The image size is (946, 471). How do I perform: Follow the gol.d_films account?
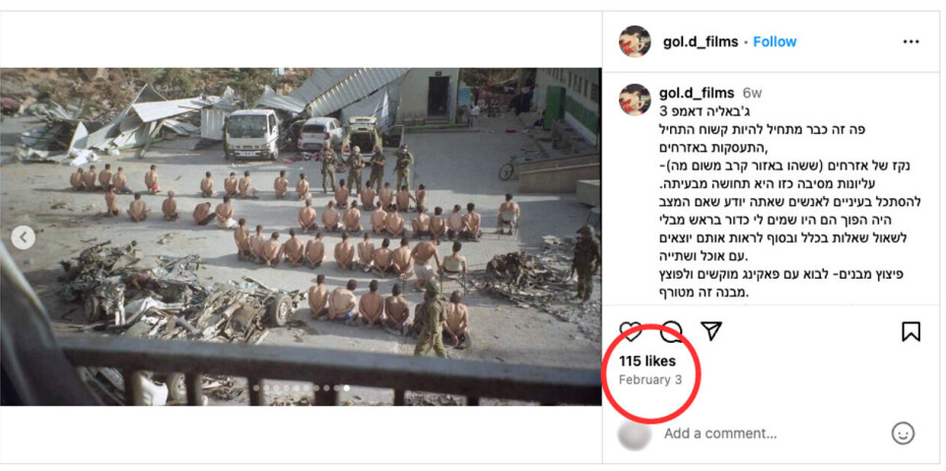click(x=775, y=41)
